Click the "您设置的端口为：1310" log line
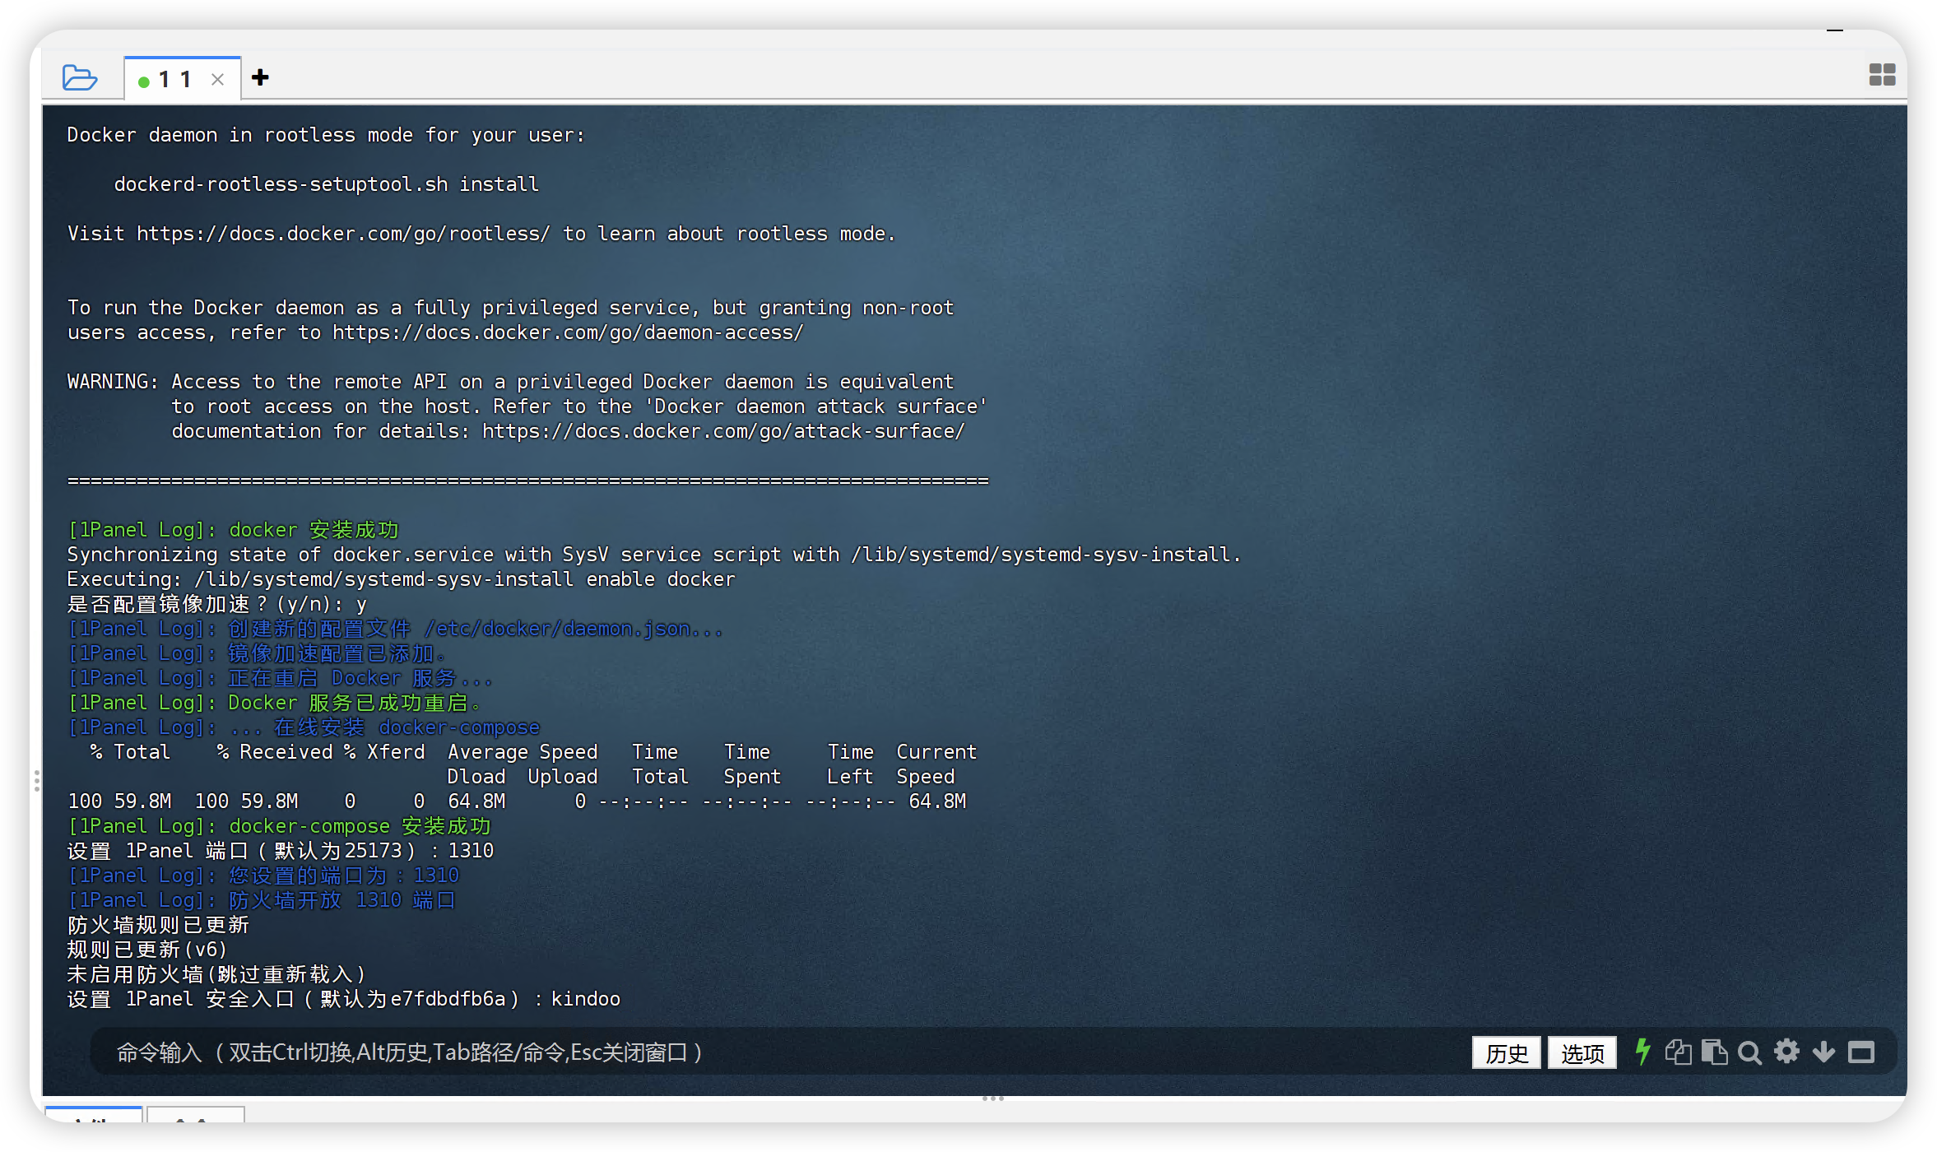This screenshot has height=1152, width=1937. [263, 876]
